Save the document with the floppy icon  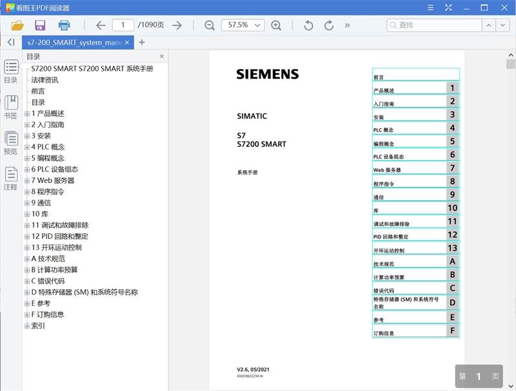[40, 25]
